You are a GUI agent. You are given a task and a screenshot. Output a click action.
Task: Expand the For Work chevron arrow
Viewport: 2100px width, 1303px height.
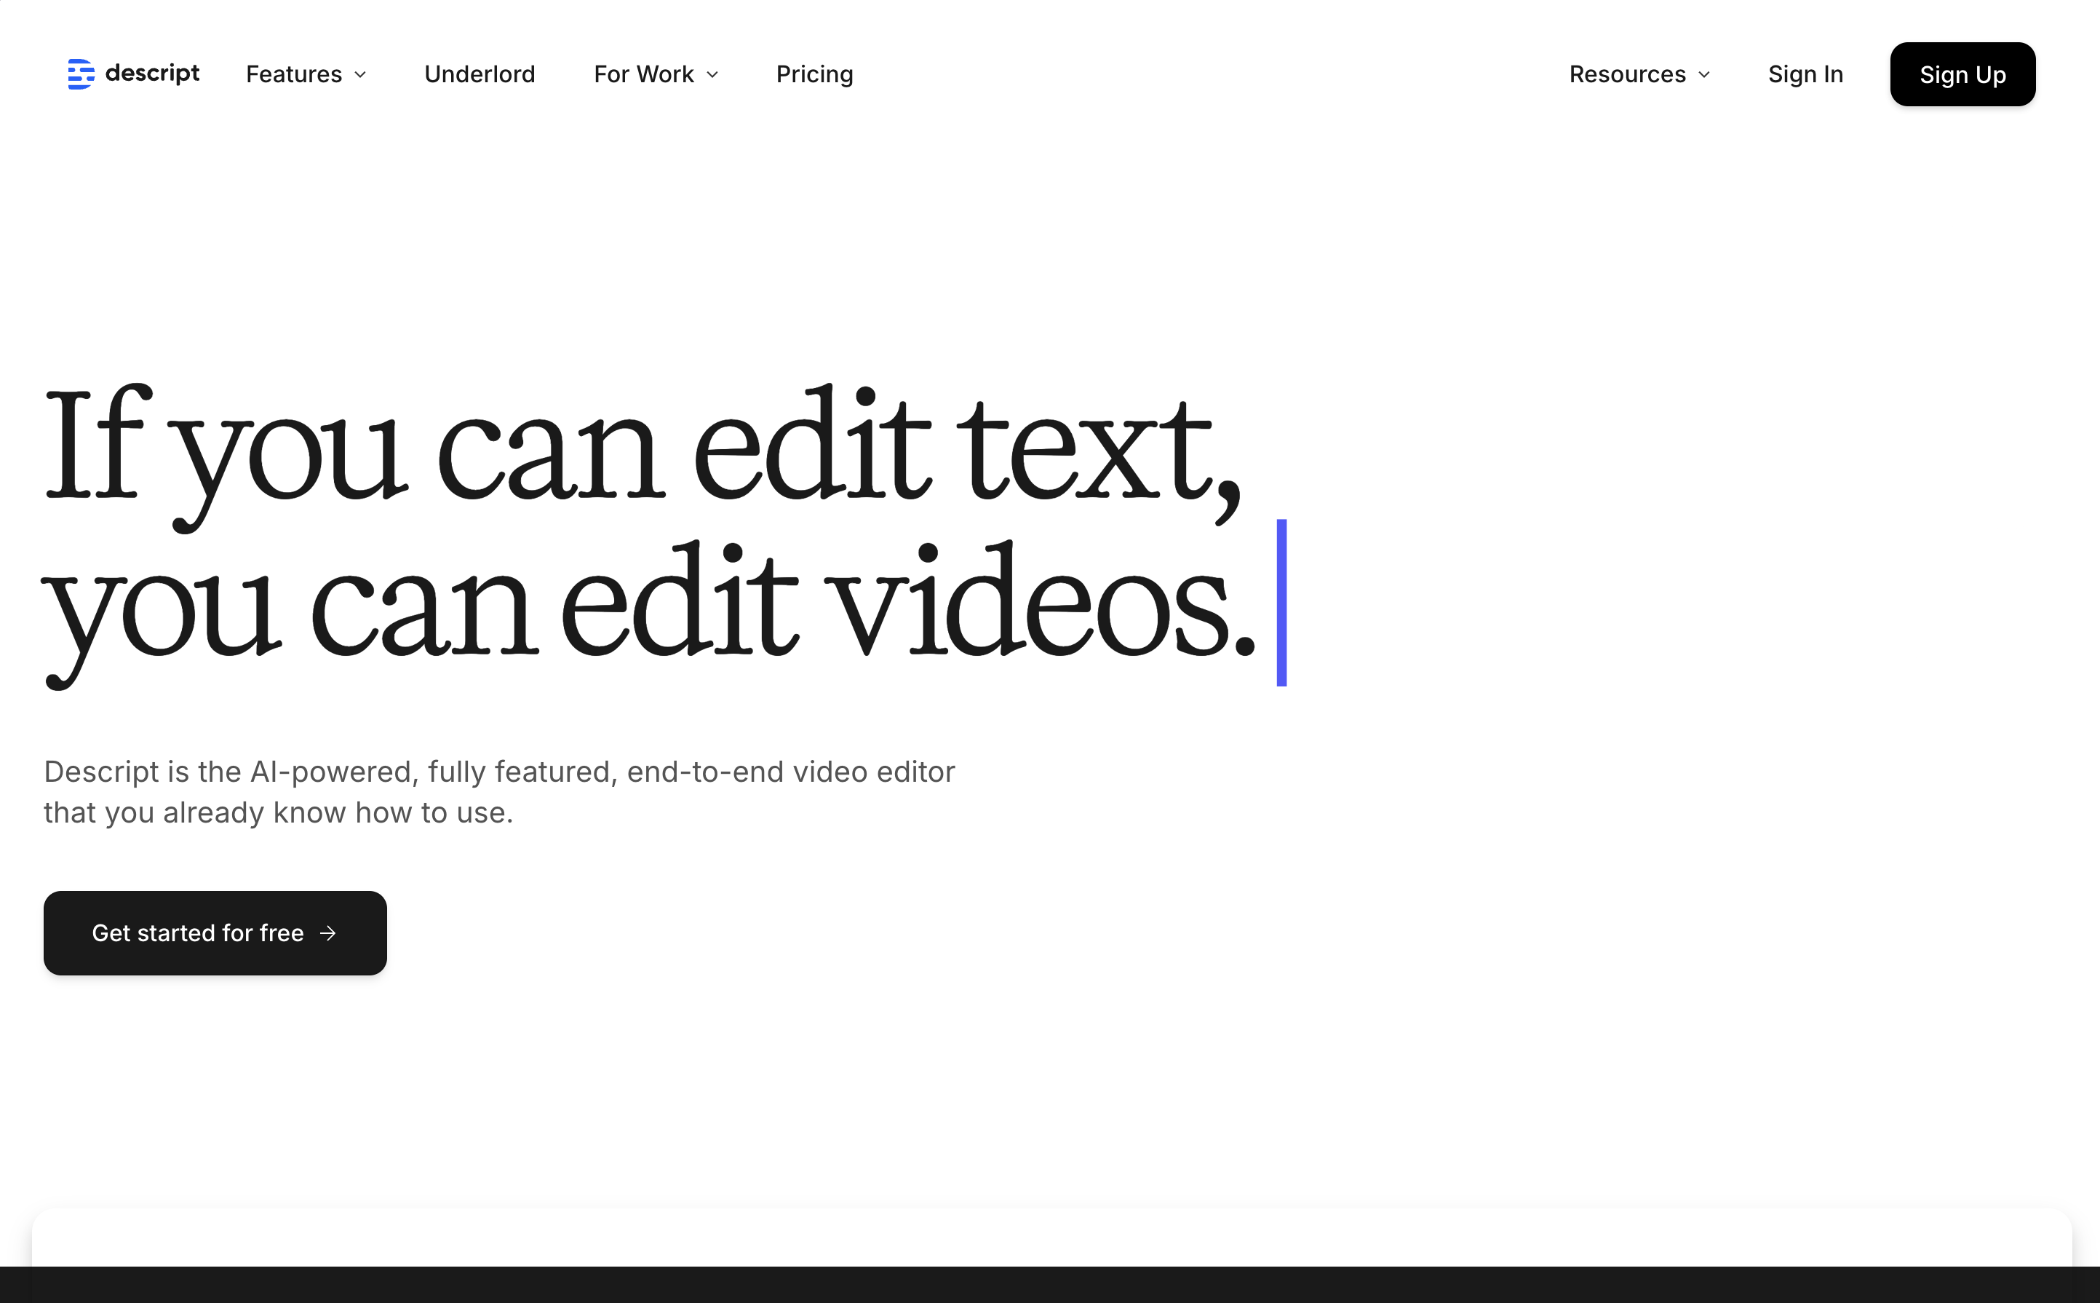click(712, 75)
